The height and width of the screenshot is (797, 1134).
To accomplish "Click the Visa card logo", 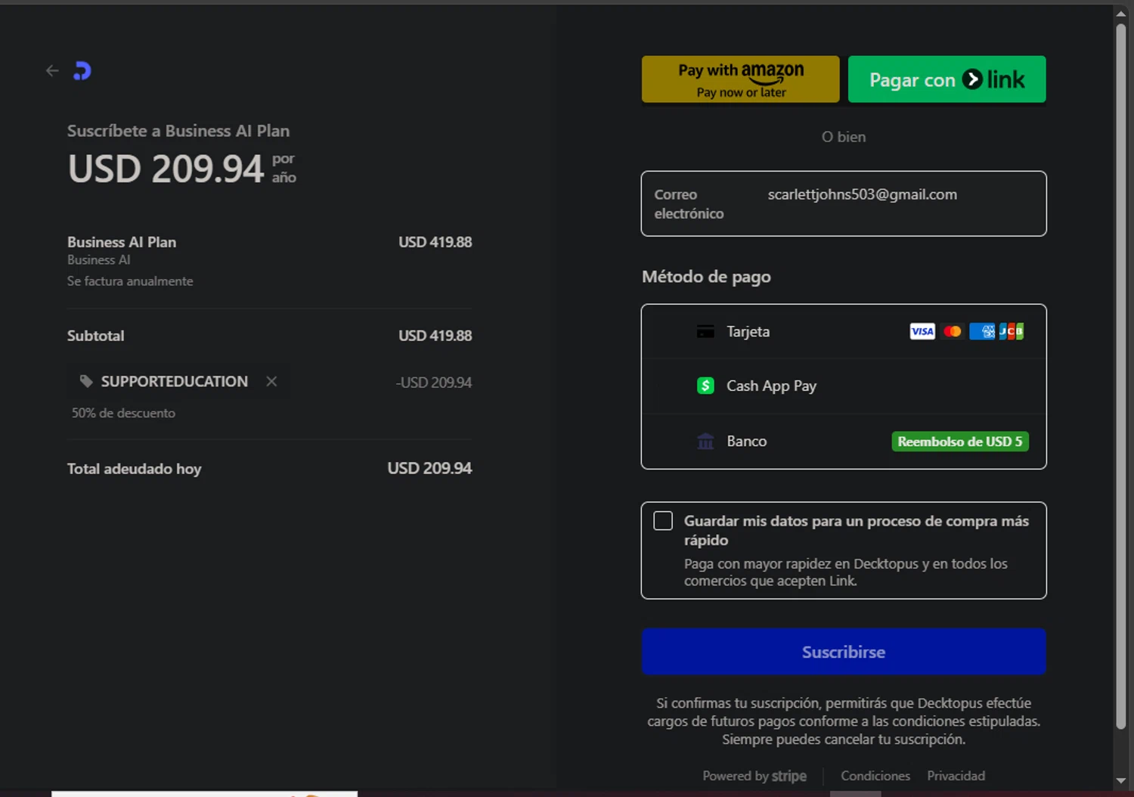I will pyautogui.click(x=922, y=331).
